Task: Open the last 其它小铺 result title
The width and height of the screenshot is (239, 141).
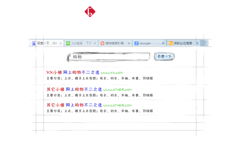Action: (x=74, y=105)
